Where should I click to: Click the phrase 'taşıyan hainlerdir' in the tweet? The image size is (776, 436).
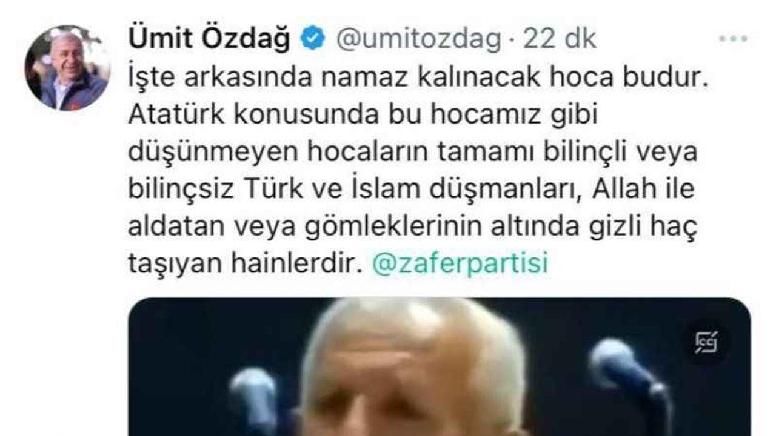coord(245,264)
